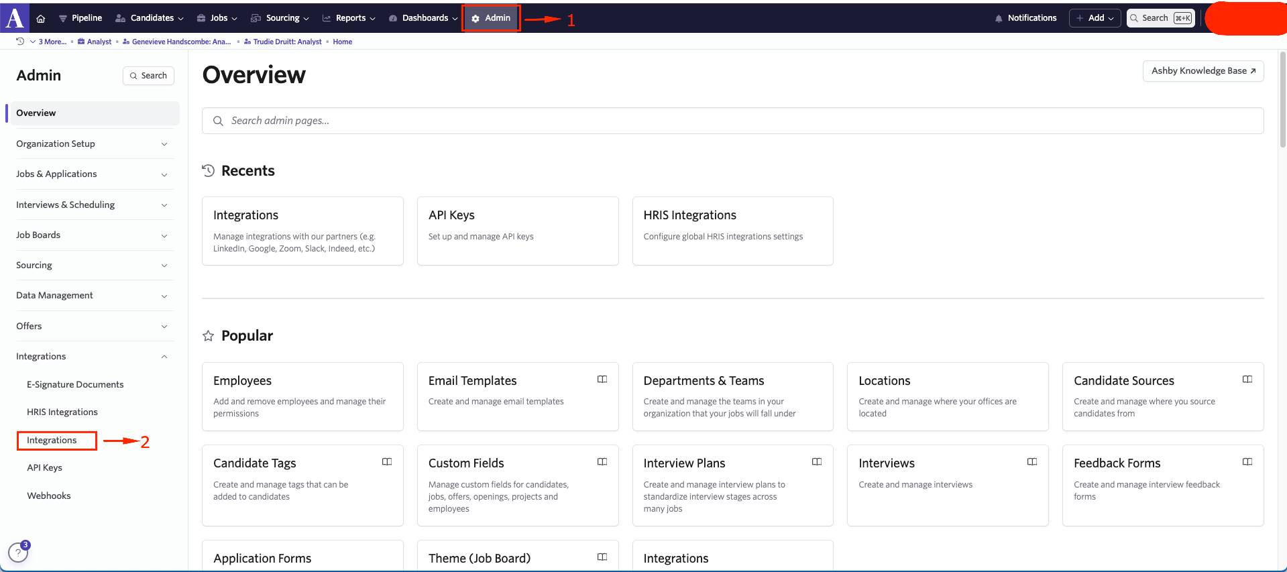Open docs icon on Interviews card
This screenshot has width=1287, height=572.
[x=1032, y=462]
